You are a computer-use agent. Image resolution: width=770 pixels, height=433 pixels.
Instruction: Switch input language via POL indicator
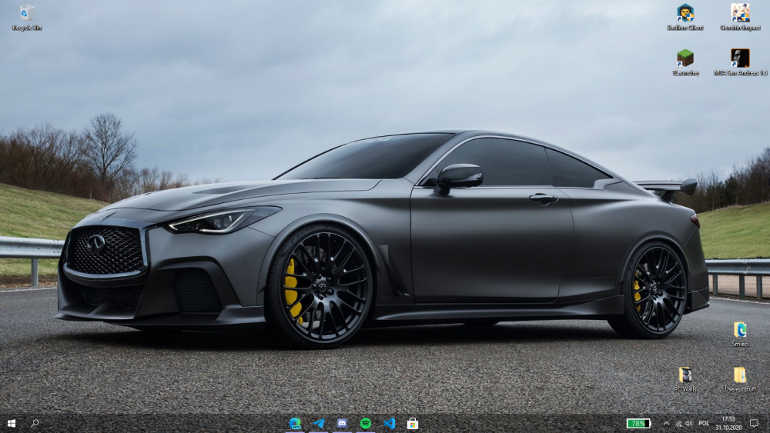[x=703, y=423]
